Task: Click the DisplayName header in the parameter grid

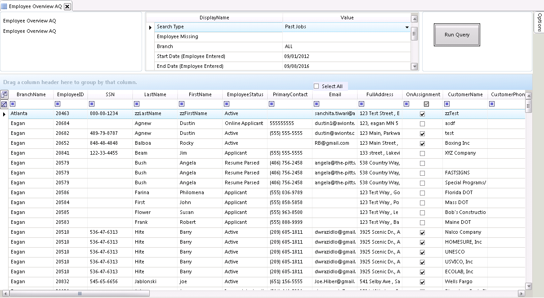Action: click(214, 18)
